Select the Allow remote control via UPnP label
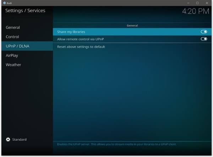This screenshot has height=157, width=213. [80, 39]
